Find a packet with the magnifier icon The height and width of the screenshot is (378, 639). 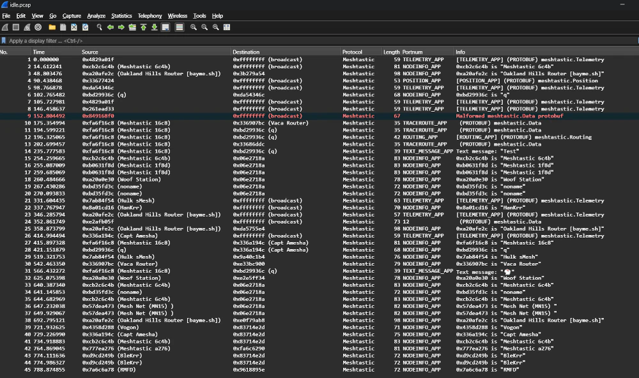click(x=99, y=27)
